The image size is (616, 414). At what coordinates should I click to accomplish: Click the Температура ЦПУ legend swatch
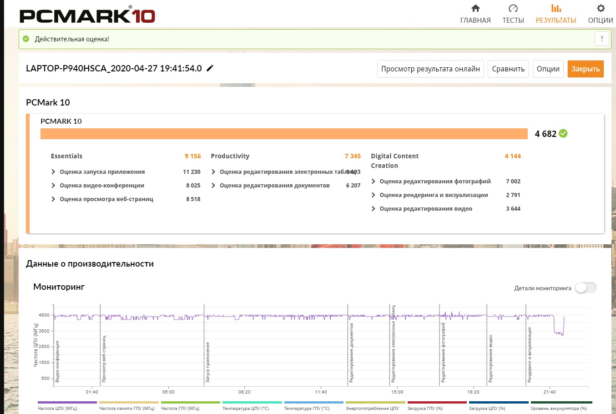pyautogui.click(x=252, y=403)
